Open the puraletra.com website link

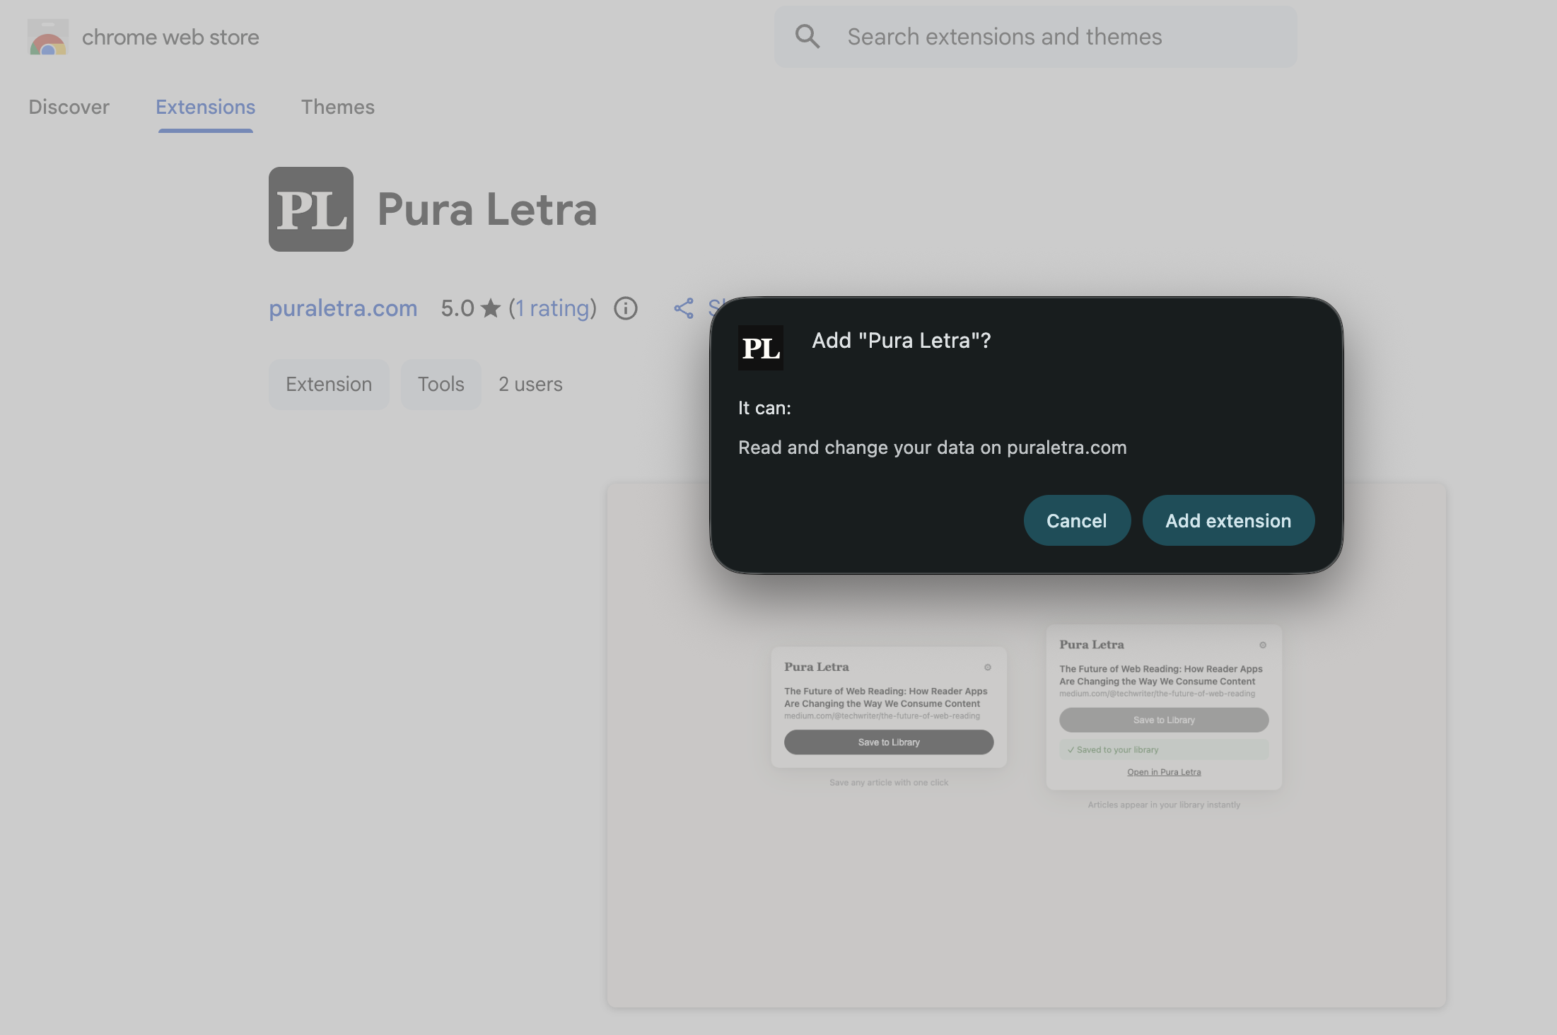[x=343, y=308]
